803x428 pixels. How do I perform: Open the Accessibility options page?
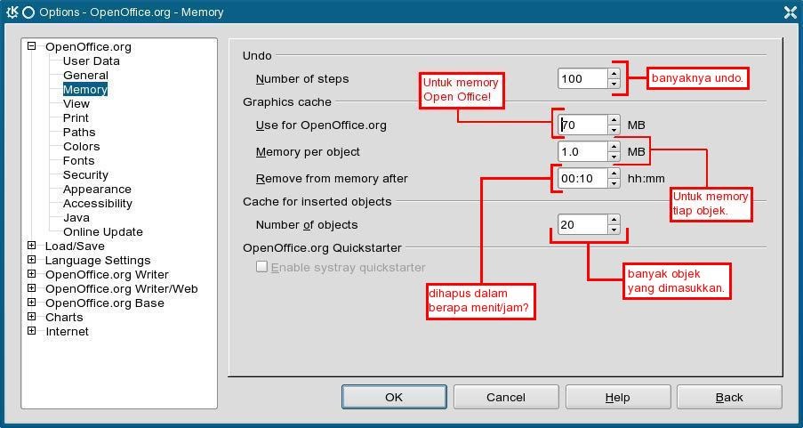(97, 204)
